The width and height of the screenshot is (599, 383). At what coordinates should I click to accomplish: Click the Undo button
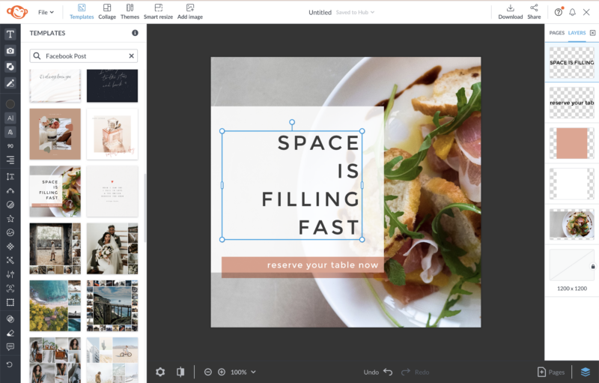tap(378, 372)
